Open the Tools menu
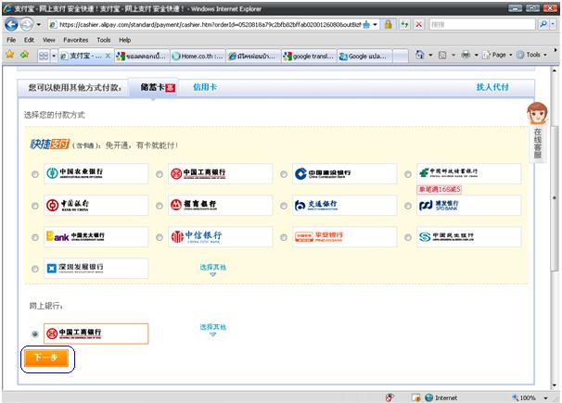562x403 pixels. coord(104,40)
